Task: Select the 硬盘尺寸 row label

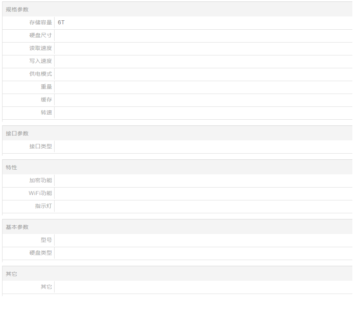Action: 41,35
